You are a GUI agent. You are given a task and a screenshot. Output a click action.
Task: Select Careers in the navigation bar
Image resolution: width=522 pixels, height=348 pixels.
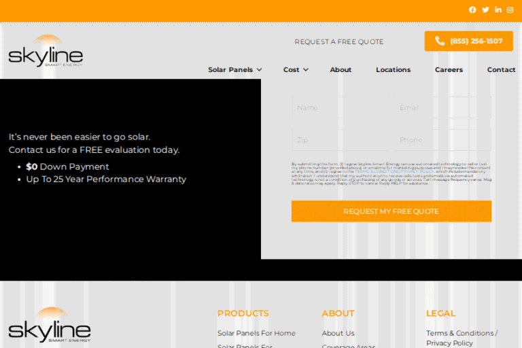pyautogui.click(x=449, y=69)
